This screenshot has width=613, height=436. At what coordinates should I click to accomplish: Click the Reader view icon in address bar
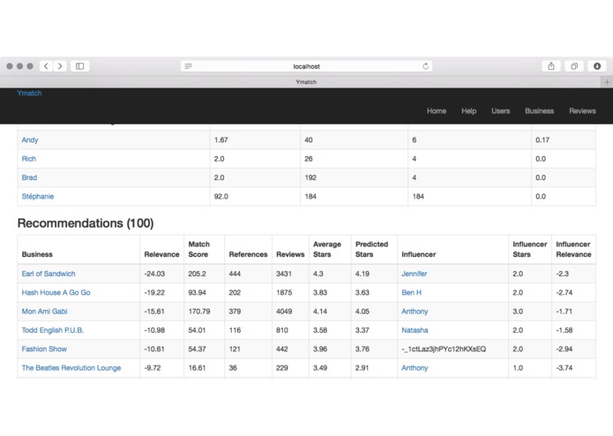pyautogui.click(x=189, y=66)
